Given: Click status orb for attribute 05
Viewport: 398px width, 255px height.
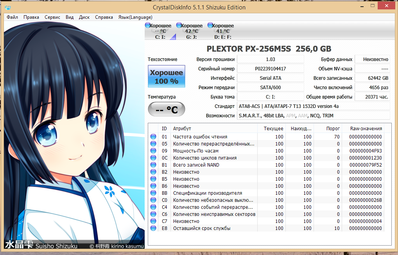Looking at the screenshot, I should 153,144.
